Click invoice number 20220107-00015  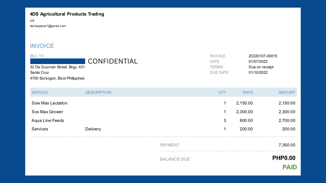point(263,56)
